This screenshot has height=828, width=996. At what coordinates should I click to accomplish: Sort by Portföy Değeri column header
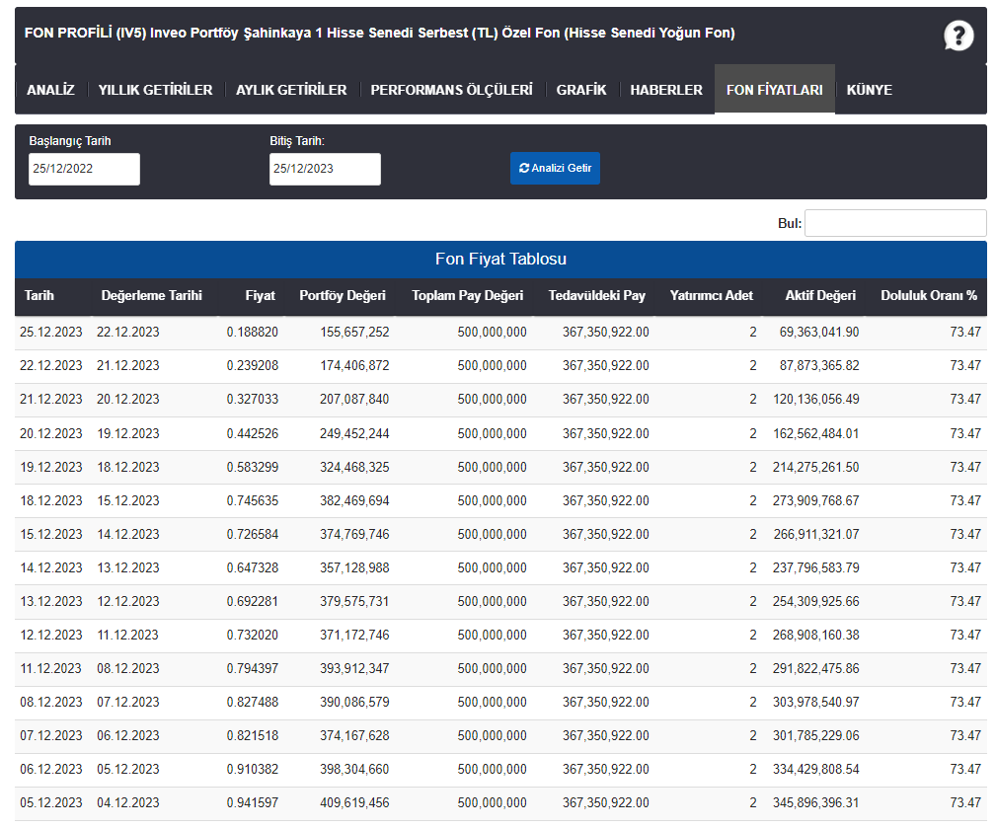point(343,296)
